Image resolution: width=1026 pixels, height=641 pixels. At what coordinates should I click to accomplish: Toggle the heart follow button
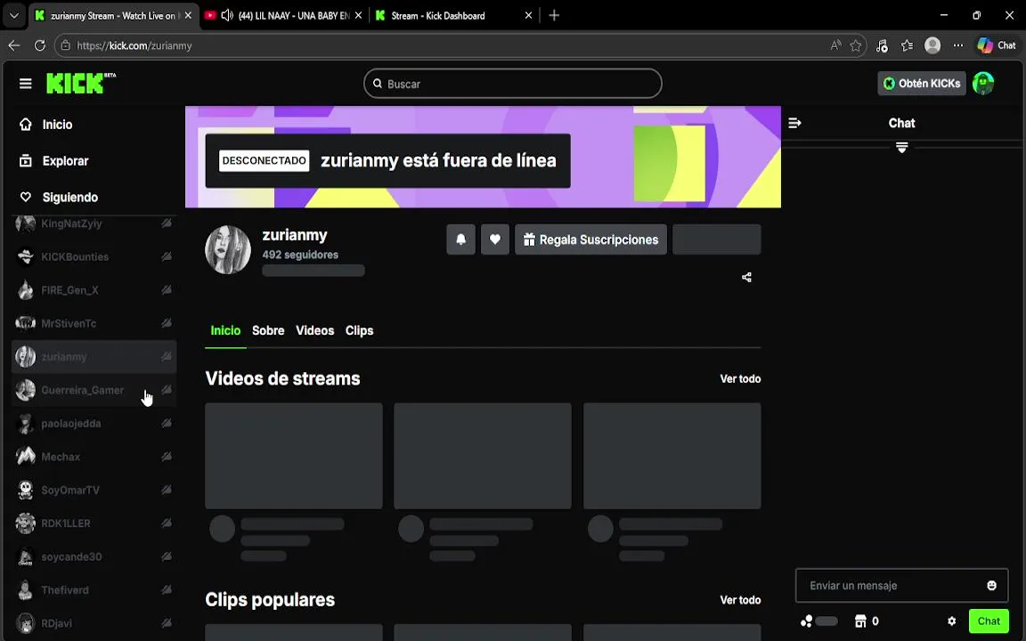[x=494, y=239]
